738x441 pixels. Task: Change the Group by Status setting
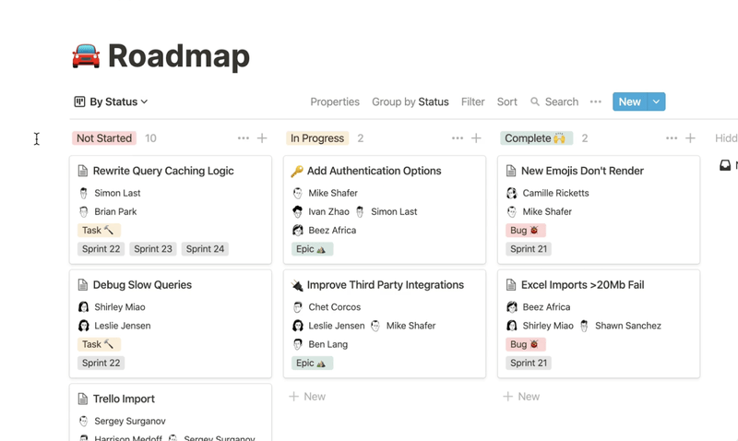(410, 101)
